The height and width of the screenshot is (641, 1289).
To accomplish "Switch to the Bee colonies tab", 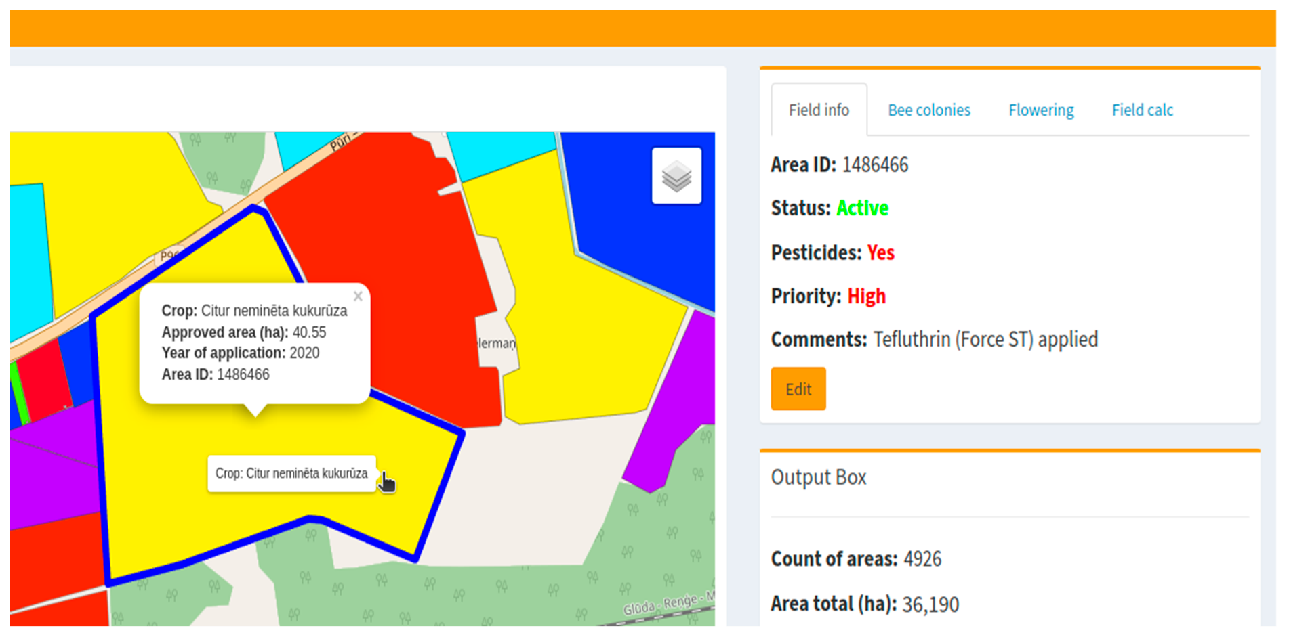I will tap(928, 110).
